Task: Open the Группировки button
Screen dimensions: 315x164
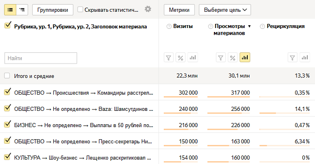Action: pyautogui.click(x=53, y=10)
